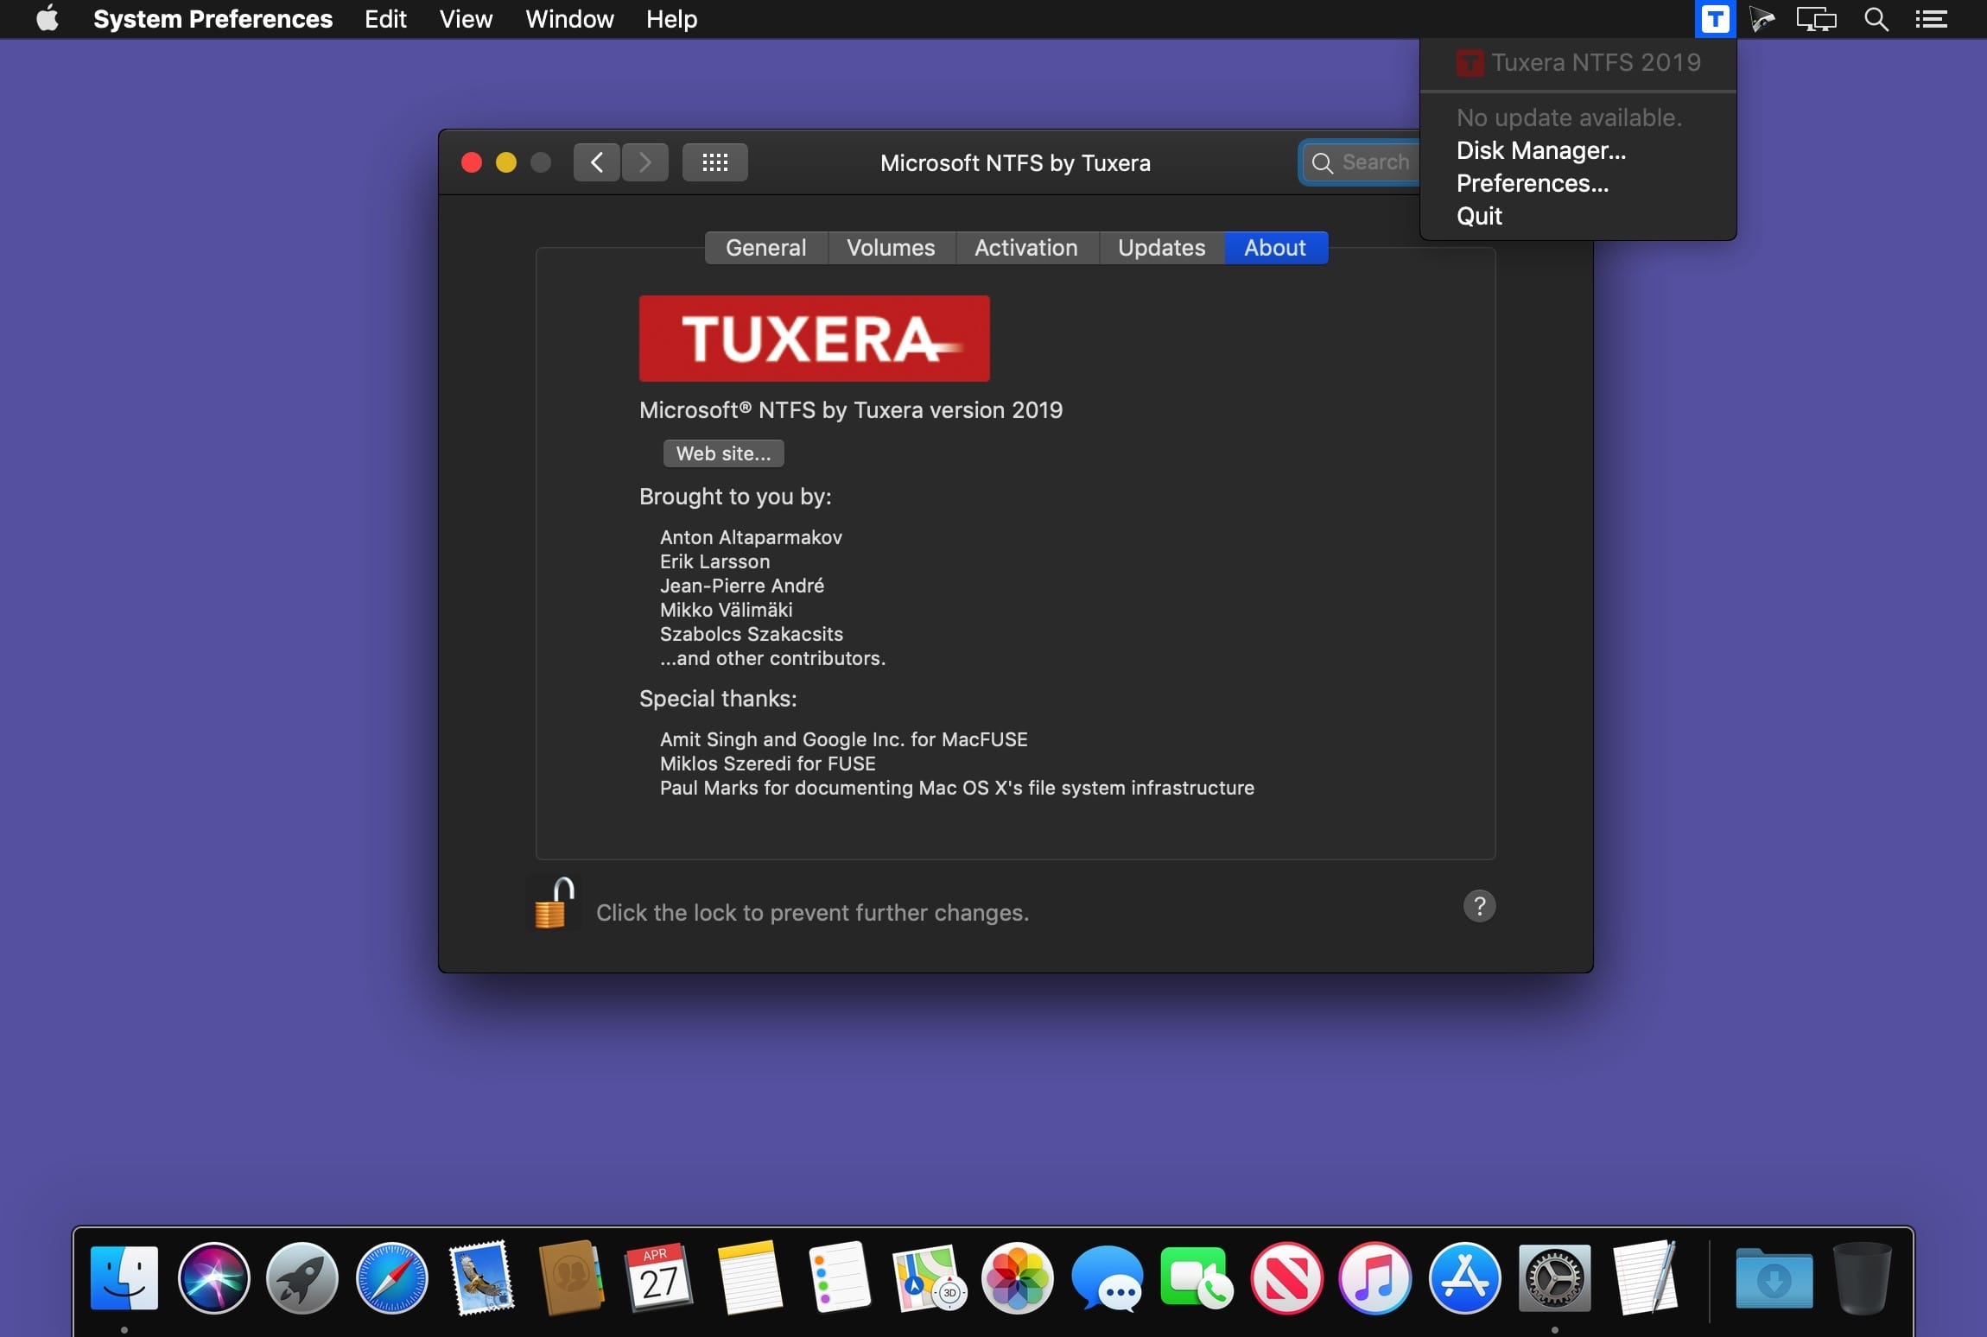Click the Tuxera Web site button

(722, 452)
